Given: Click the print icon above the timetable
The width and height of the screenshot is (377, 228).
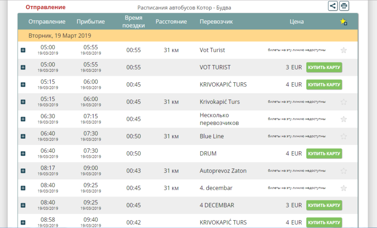Looking at the screenshot, I should [x=344, y=6].
